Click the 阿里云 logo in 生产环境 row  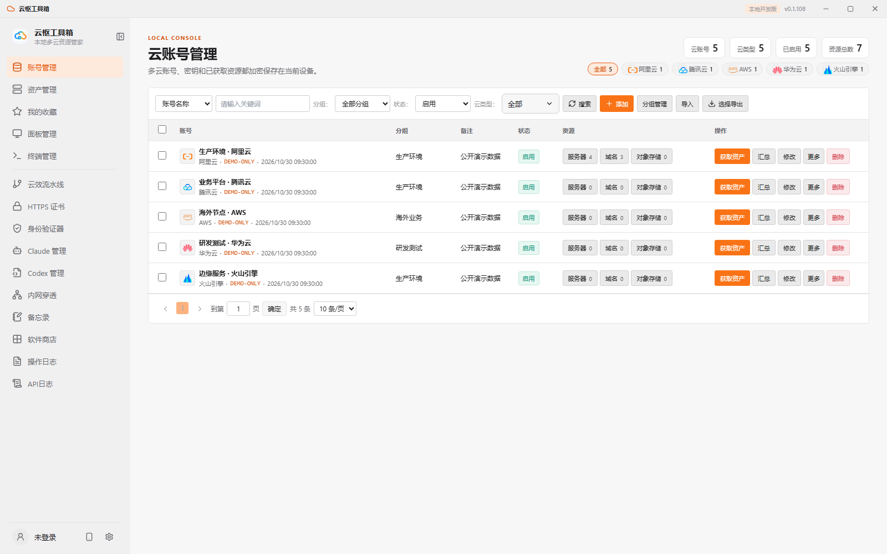point(187,156)
